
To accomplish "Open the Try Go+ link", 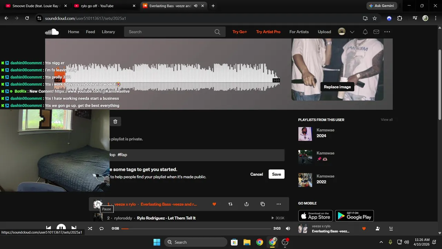I will pos(240,32).
